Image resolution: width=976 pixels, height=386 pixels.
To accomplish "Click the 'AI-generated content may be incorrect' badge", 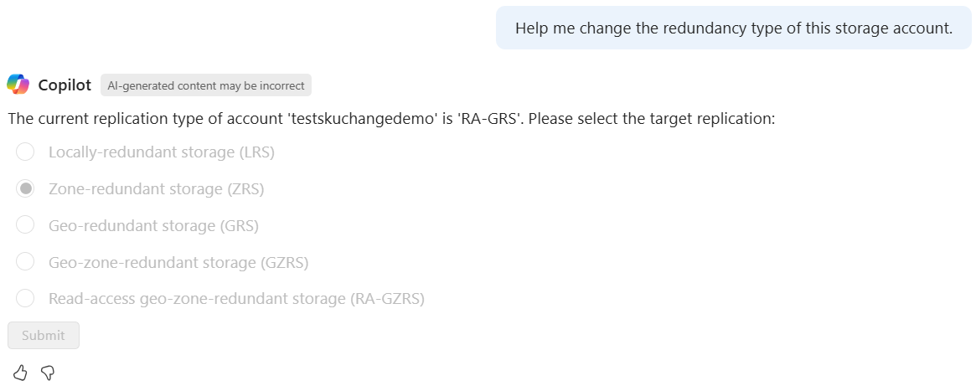I will tap(206, 85).
